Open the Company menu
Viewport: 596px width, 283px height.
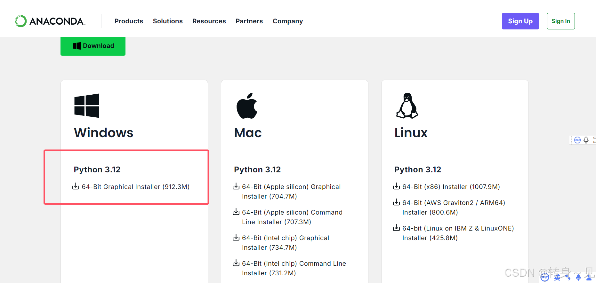click(288, 21)
